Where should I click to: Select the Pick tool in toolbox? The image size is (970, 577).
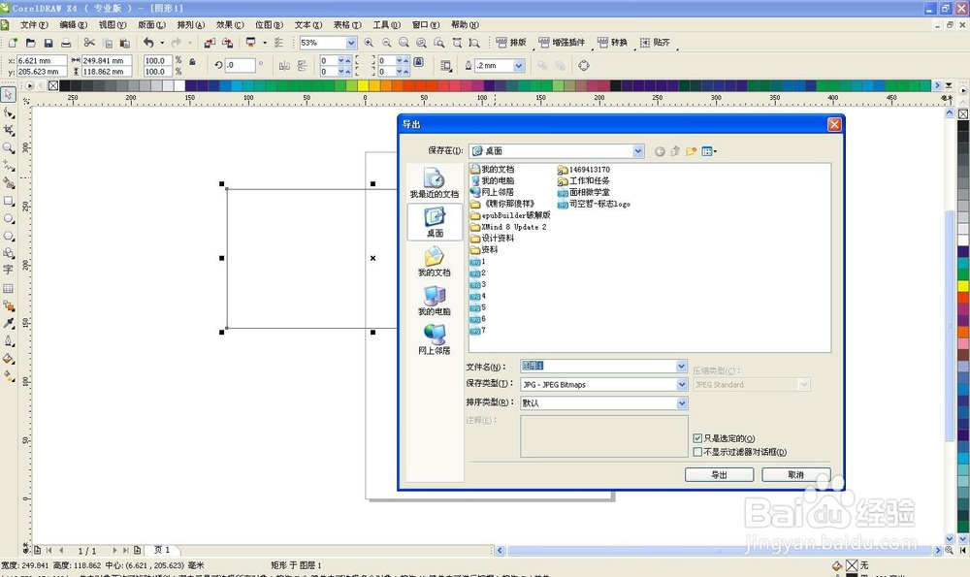(8, 95)
